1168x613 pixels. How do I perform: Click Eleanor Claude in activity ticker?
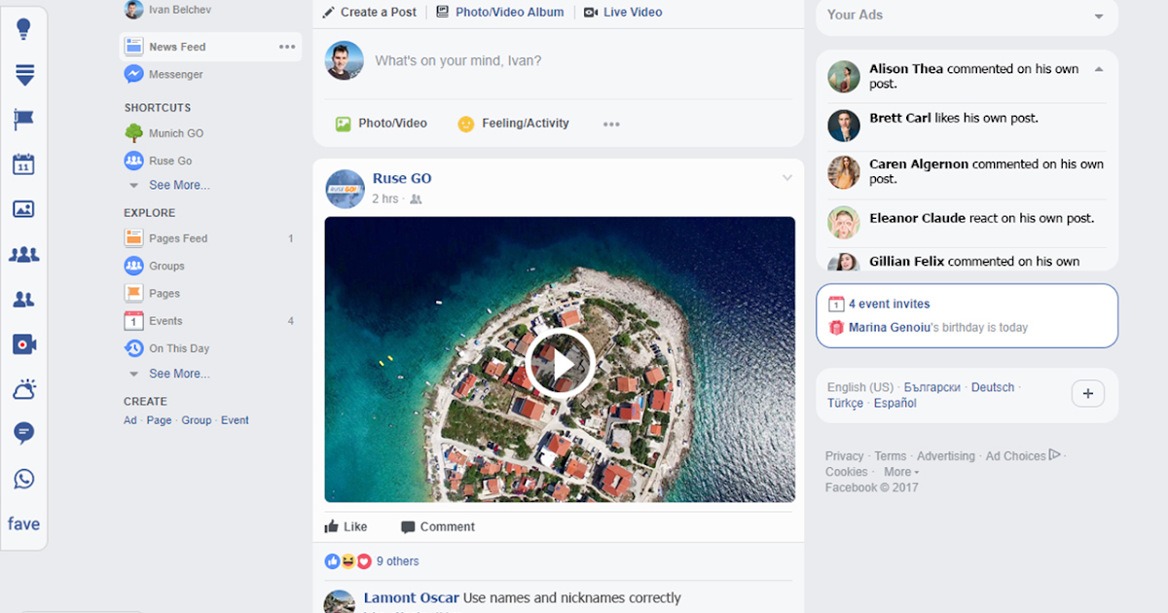click(917, 218)
